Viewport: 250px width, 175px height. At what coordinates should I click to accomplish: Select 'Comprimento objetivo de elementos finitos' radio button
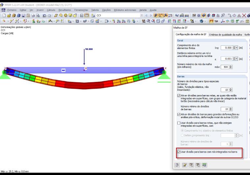[182, 131]
